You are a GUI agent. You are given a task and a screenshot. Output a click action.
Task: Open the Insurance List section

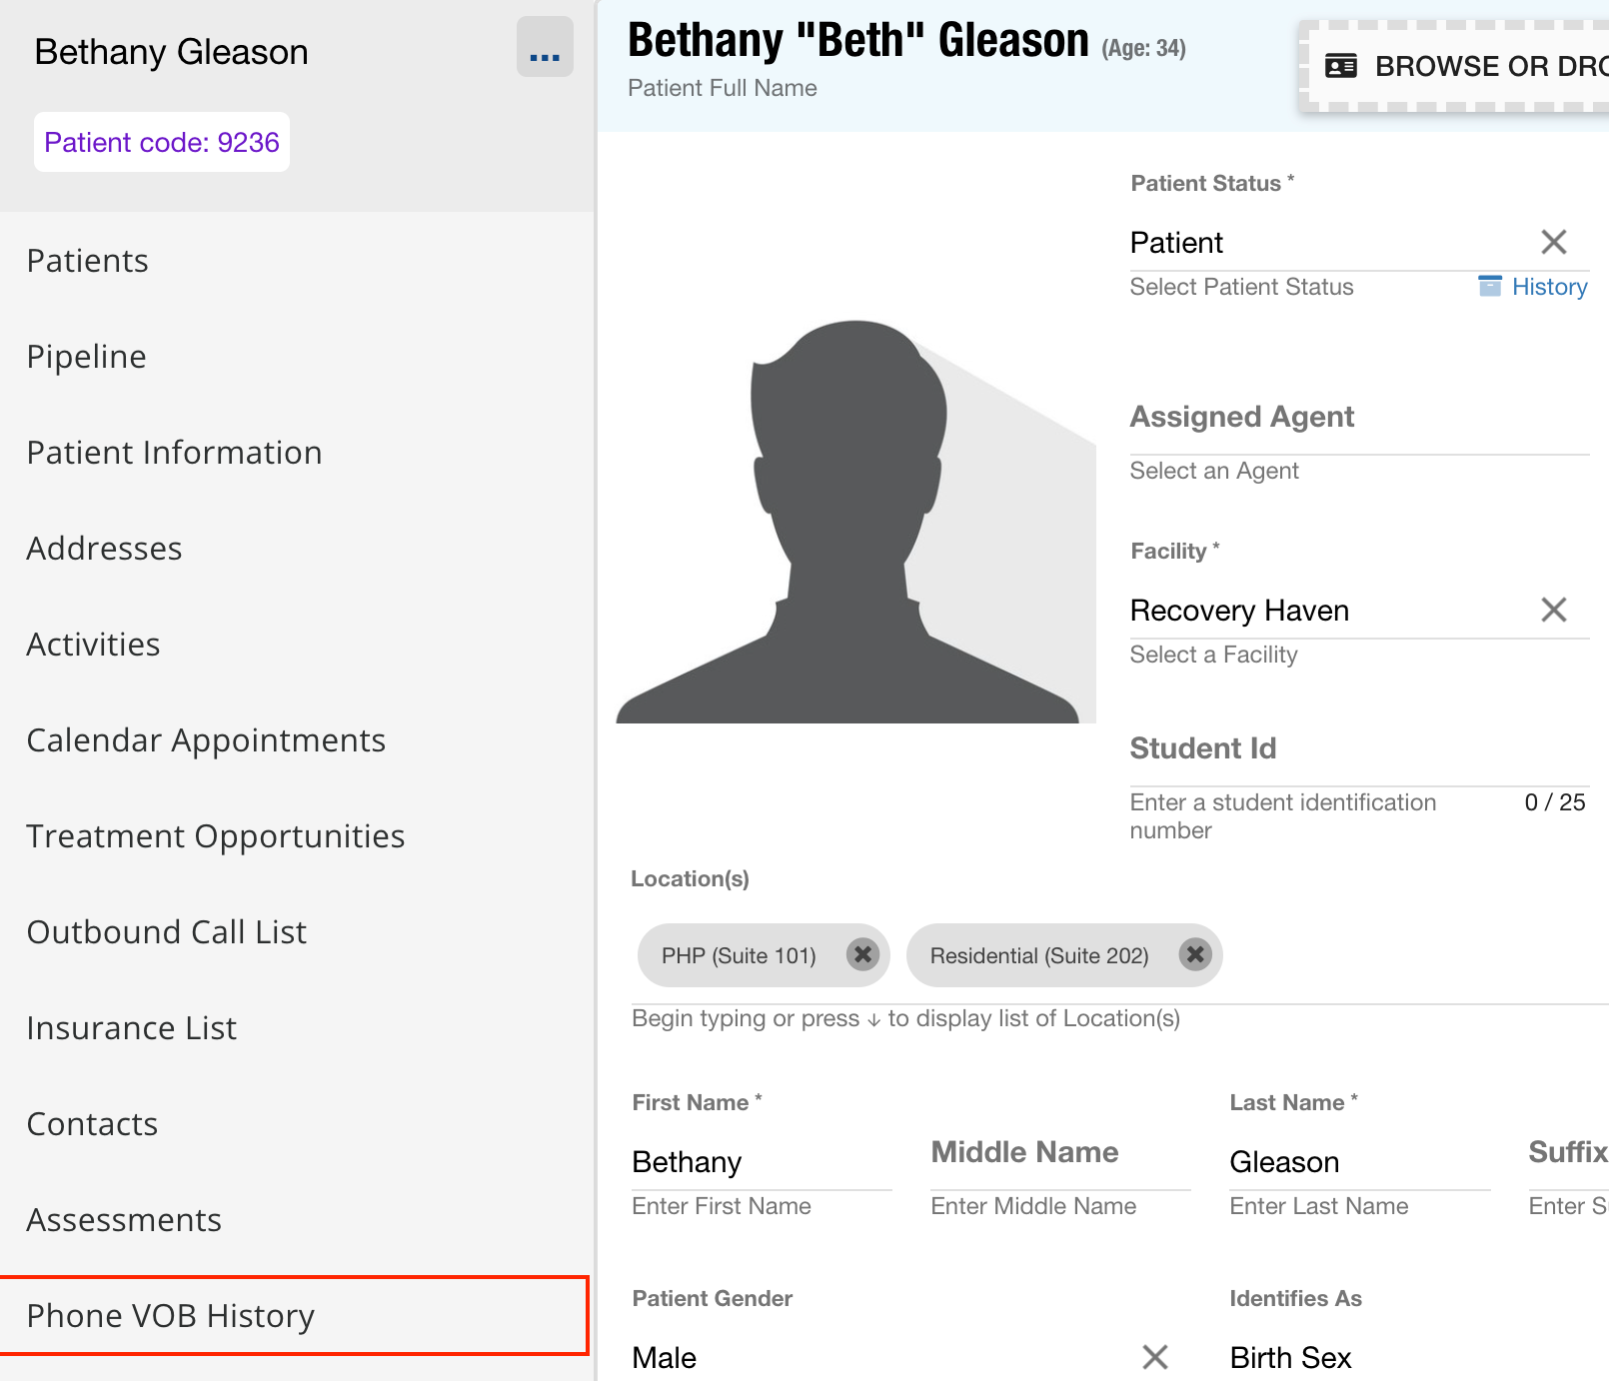click(x=132, y=1028)
